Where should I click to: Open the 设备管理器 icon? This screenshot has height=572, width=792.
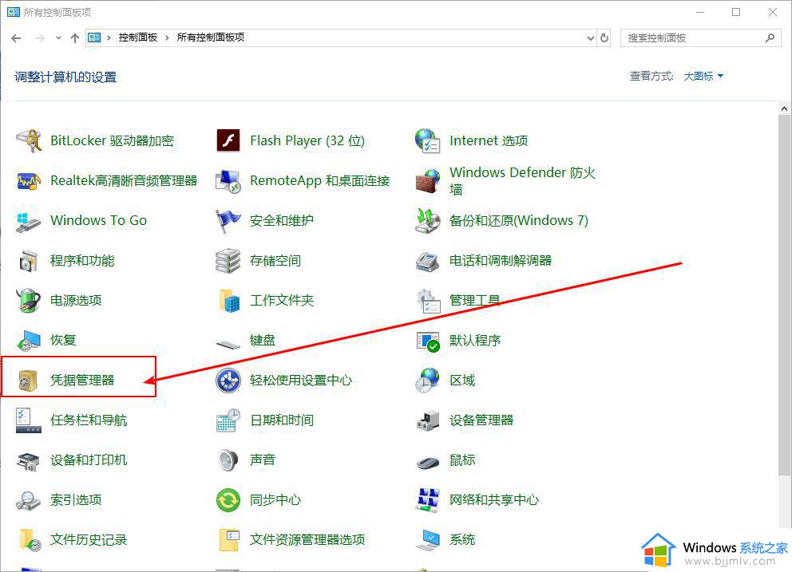[427, 420]
